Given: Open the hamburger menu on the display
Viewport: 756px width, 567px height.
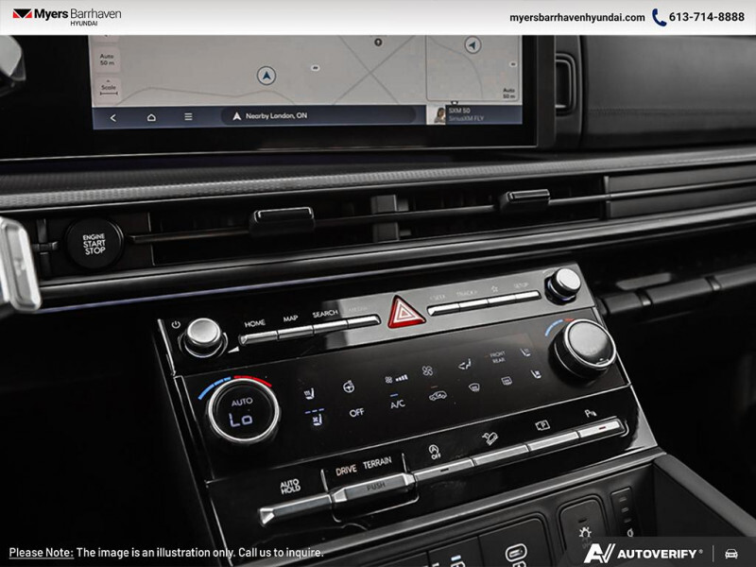Looking at the screenshot, I should (x=186, y=117).
